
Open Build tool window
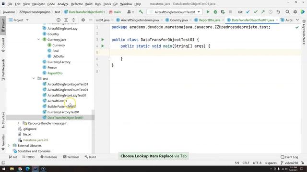coord(90,157)
